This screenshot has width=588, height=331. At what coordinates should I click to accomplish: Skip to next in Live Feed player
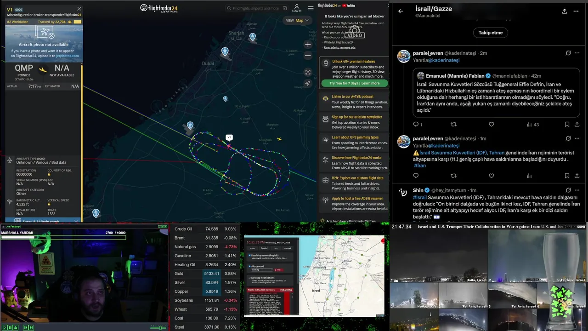[31, 327]
